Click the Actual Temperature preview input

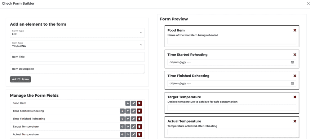tap(232, 132)
